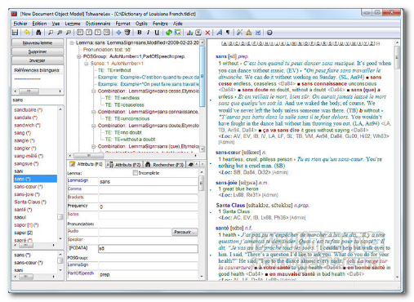Image resolution: width=414 pixels, height=302 pixels.
Task: Select sanctuaire (*) in the lemma list
Action: coord(28,110)
